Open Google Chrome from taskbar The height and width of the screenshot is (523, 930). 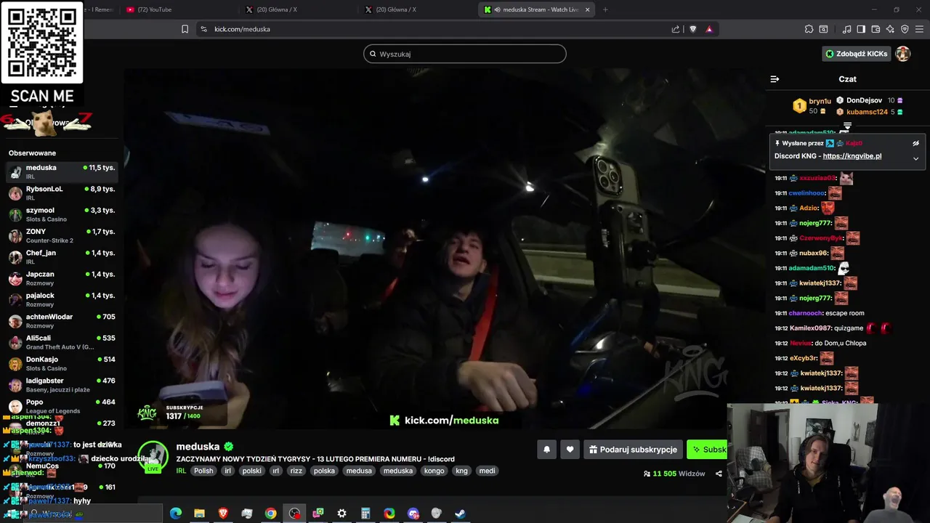tap(270, 514)
